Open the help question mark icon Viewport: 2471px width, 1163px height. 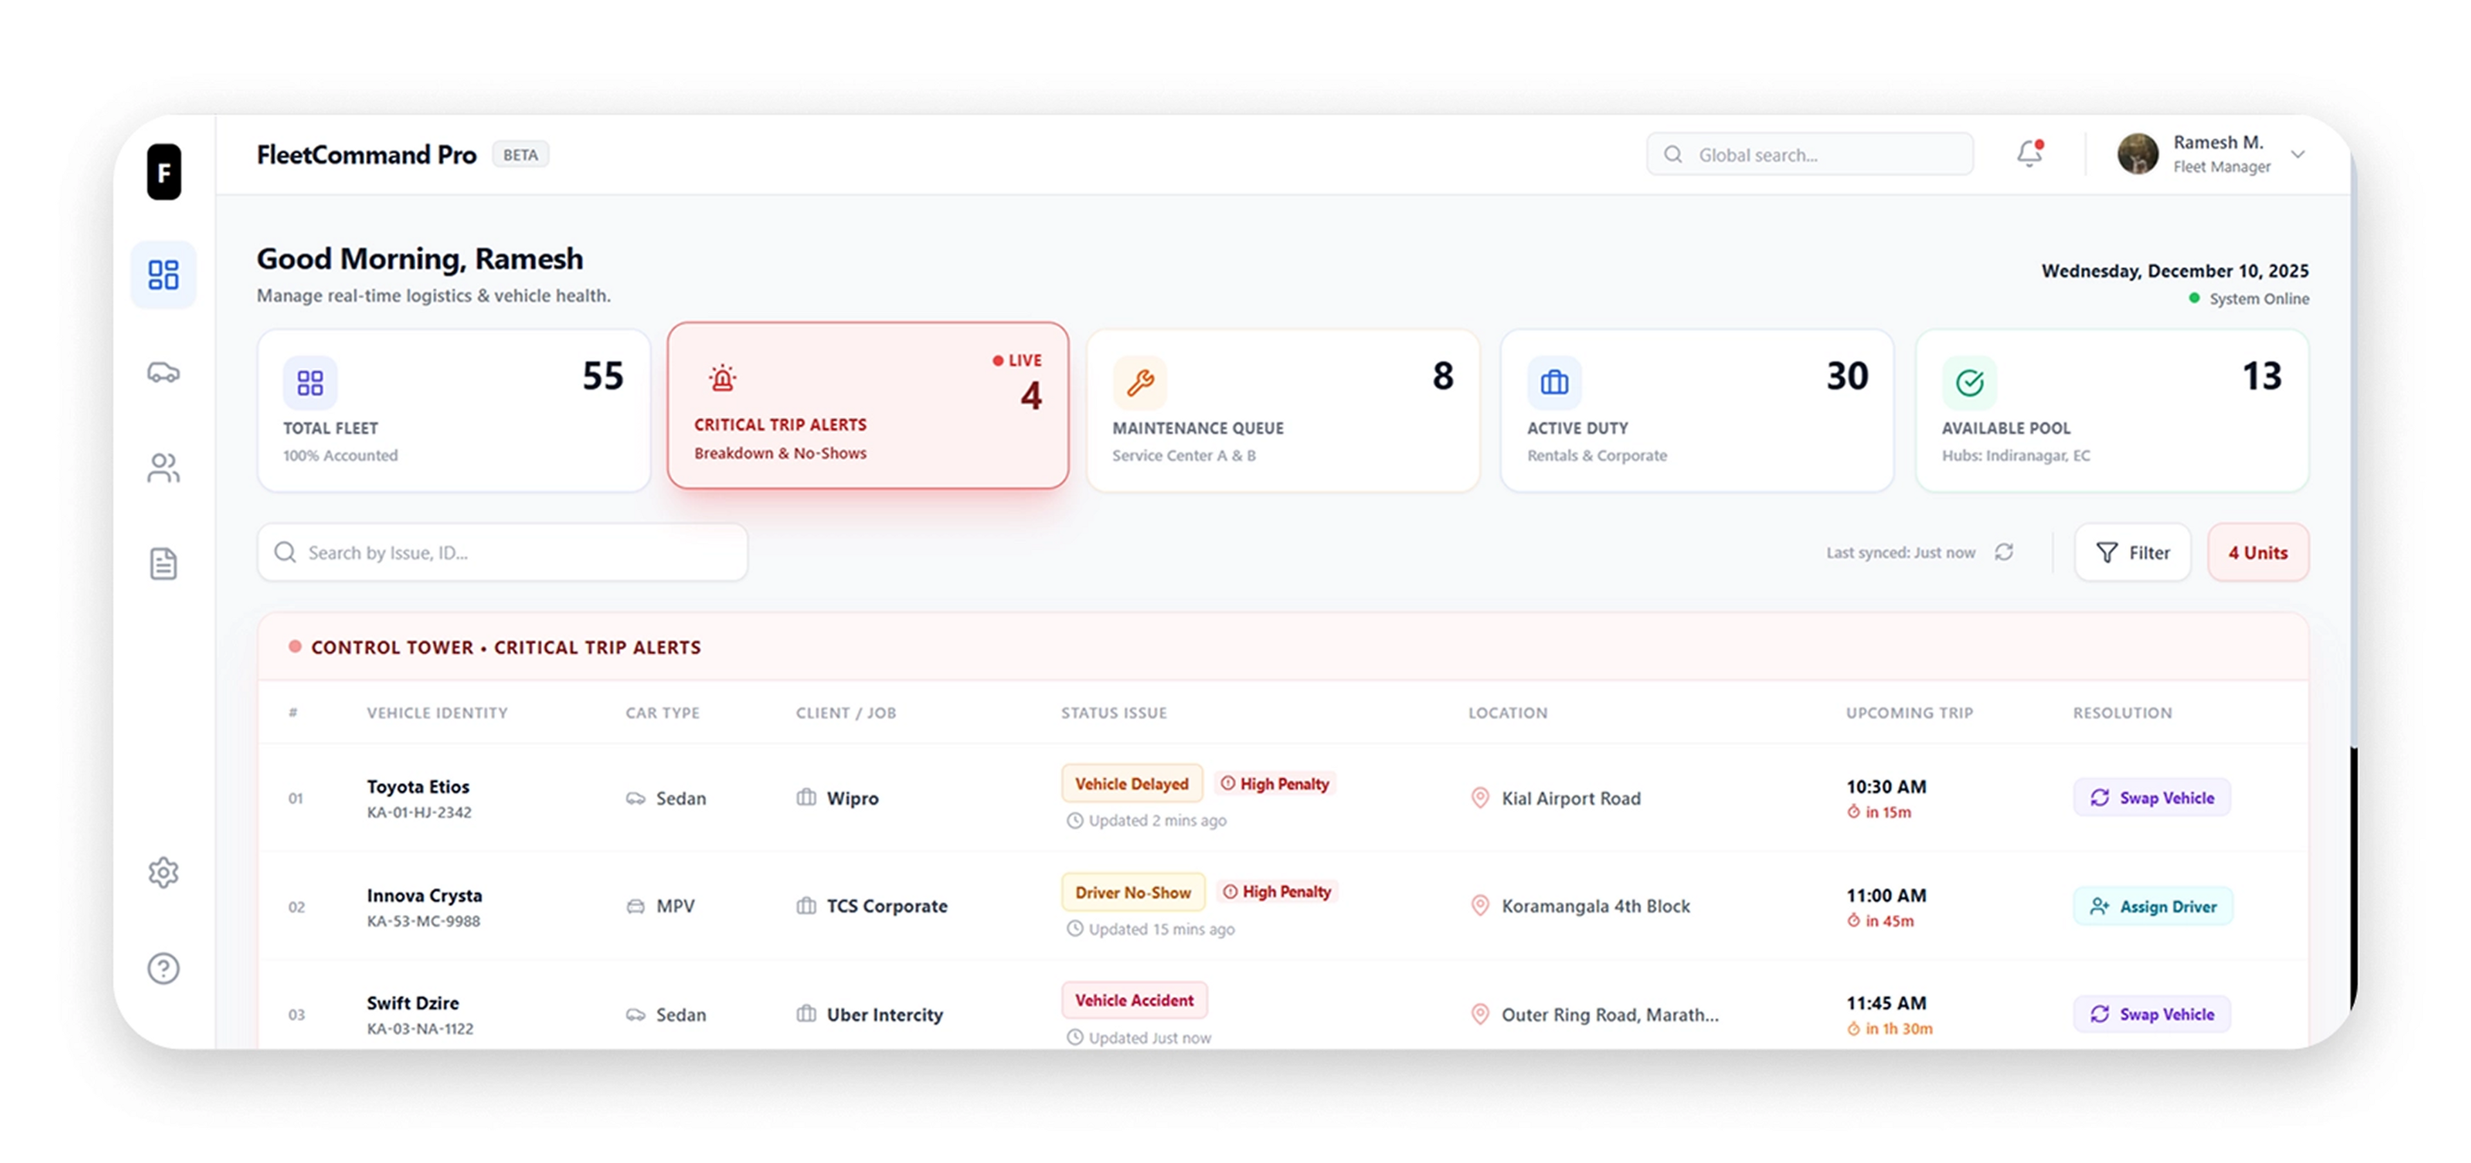coord(163,968)
